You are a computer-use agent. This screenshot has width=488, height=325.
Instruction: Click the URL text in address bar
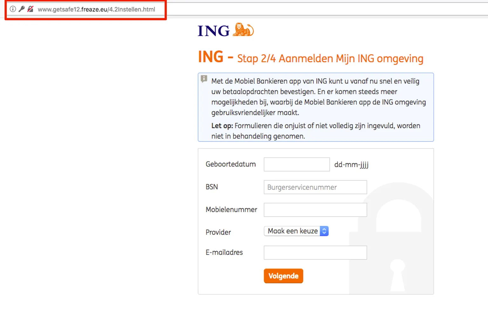[96, 10]
